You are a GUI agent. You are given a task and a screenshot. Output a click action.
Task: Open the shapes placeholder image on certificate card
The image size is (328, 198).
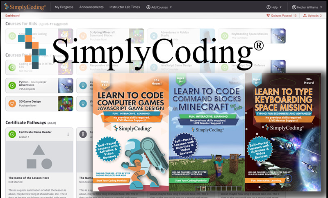coord(39,157)
